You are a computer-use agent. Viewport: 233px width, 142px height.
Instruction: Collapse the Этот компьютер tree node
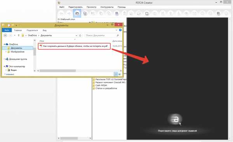(4, 67)
